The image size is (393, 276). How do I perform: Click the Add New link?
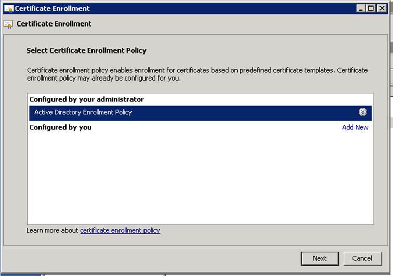click(x=355, y=127)
